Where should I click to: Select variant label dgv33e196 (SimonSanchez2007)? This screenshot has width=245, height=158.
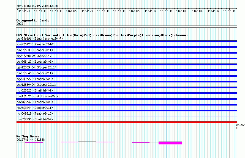(x=40, y=38)
